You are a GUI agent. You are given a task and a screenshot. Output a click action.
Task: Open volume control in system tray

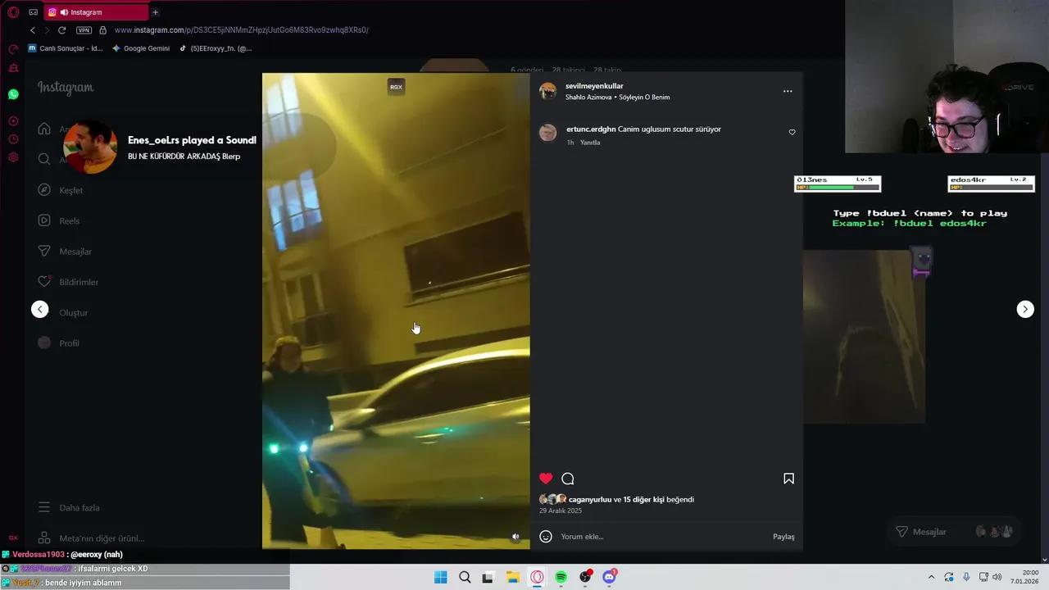997,577
